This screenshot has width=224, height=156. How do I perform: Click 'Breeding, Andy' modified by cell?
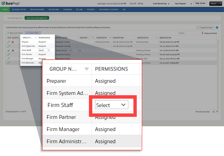[142, 42]
